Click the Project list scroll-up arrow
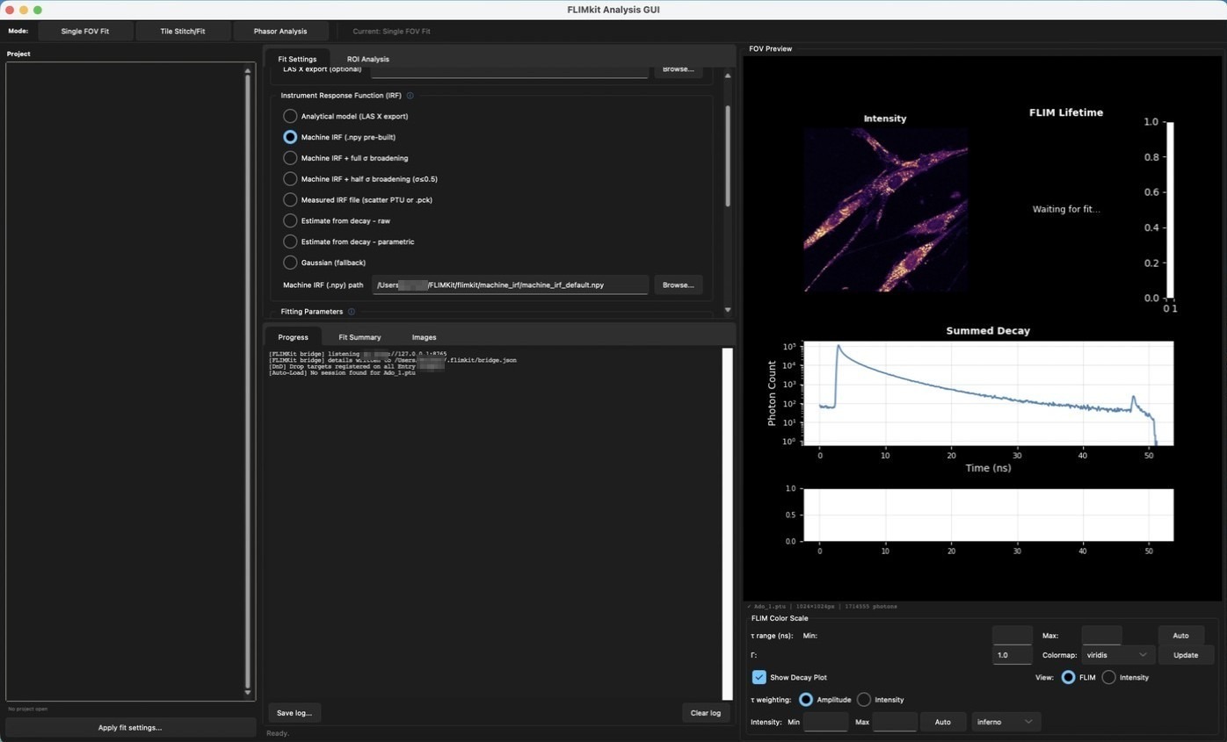Viewport: 1227px width, 742px height. click(x=247, y=71)
